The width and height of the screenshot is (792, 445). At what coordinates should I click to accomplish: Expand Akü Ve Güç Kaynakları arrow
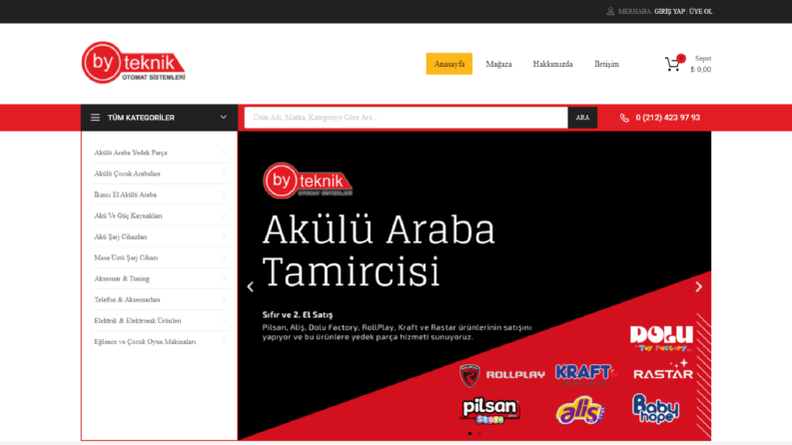(x=224, y=216)
